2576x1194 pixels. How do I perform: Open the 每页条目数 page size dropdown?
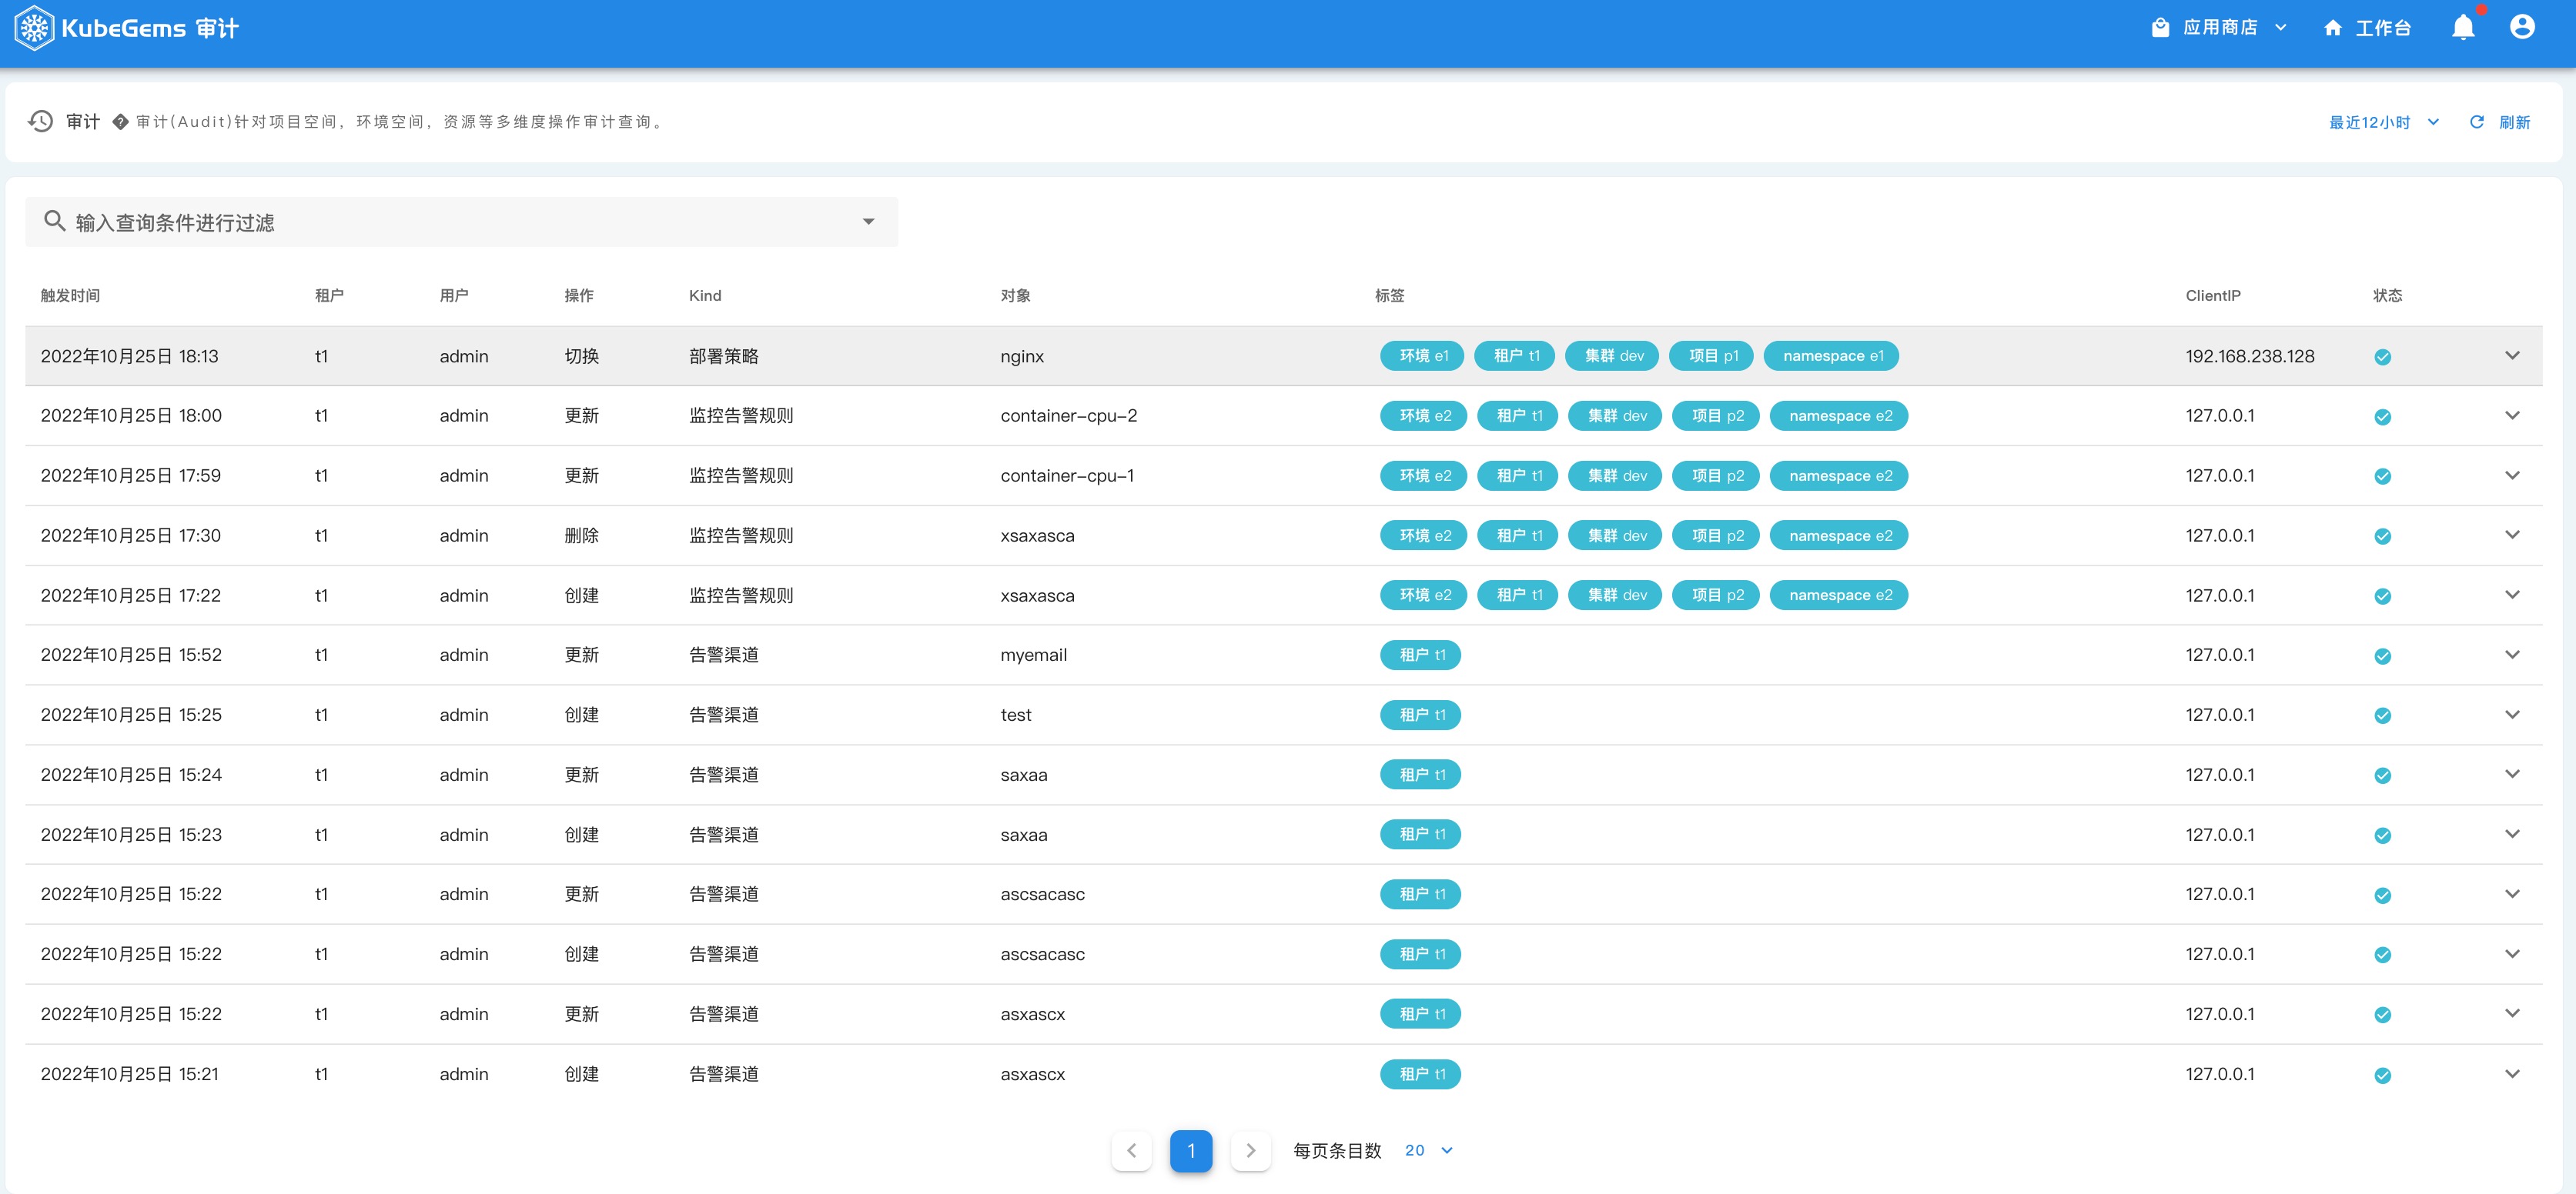pyautogui.click(x=1428, y=1150)
